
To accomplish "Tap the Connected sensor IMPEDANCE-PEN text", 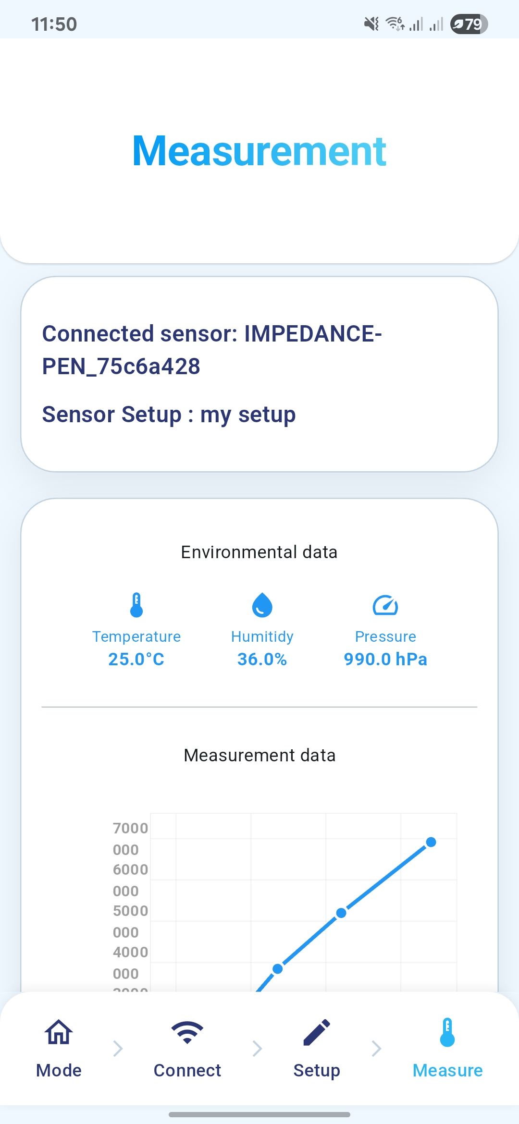I will point(212,350).
